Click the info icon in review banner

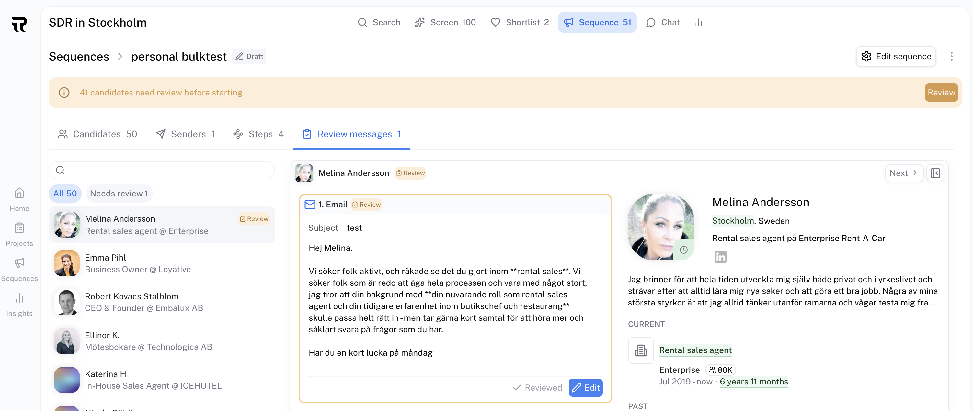pos(64,93)
